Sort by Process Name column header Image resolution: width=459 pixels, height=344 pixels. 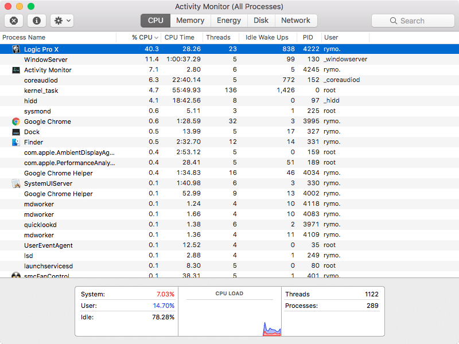(x=58, y=37)
